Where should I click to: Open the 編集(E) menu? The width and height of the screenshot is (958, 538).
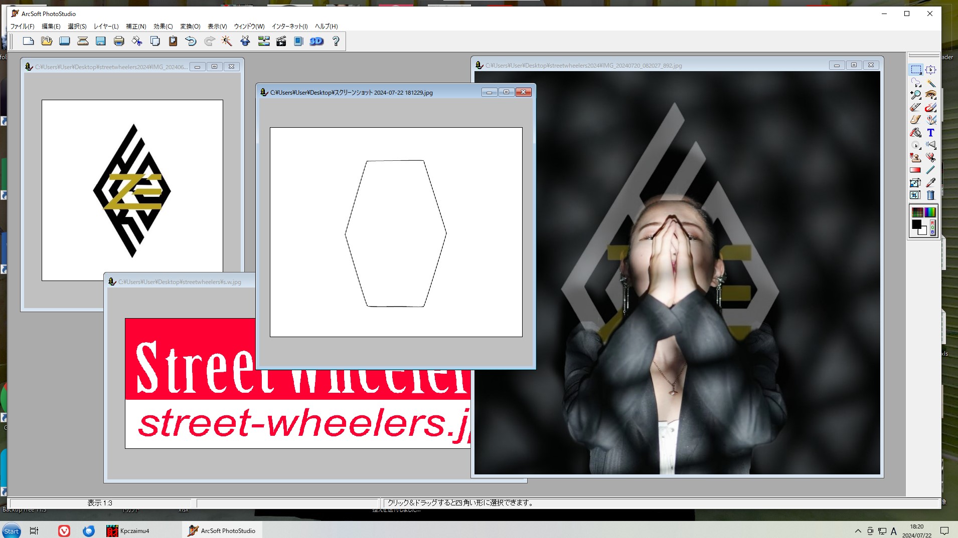[51, 27]
